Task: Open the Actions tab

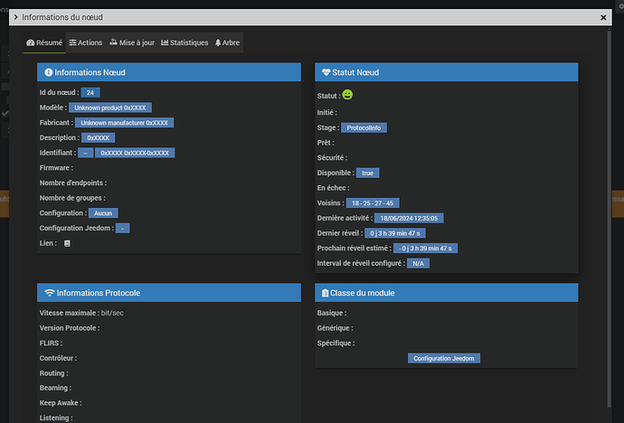Action: 86,42
